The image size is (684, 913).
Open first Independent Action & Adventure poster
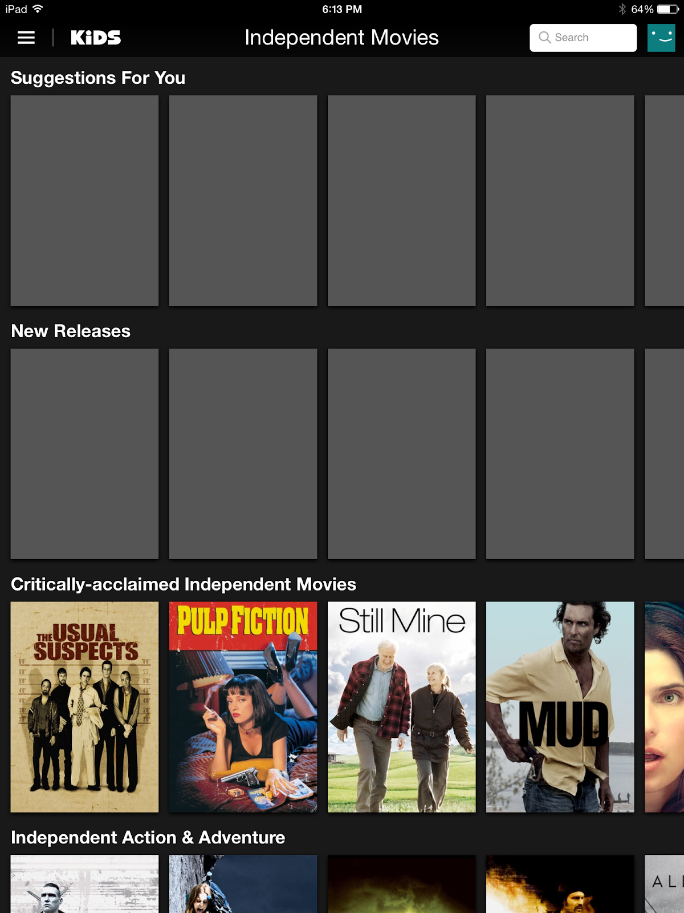pyautogui.click(x=84, y=884)
